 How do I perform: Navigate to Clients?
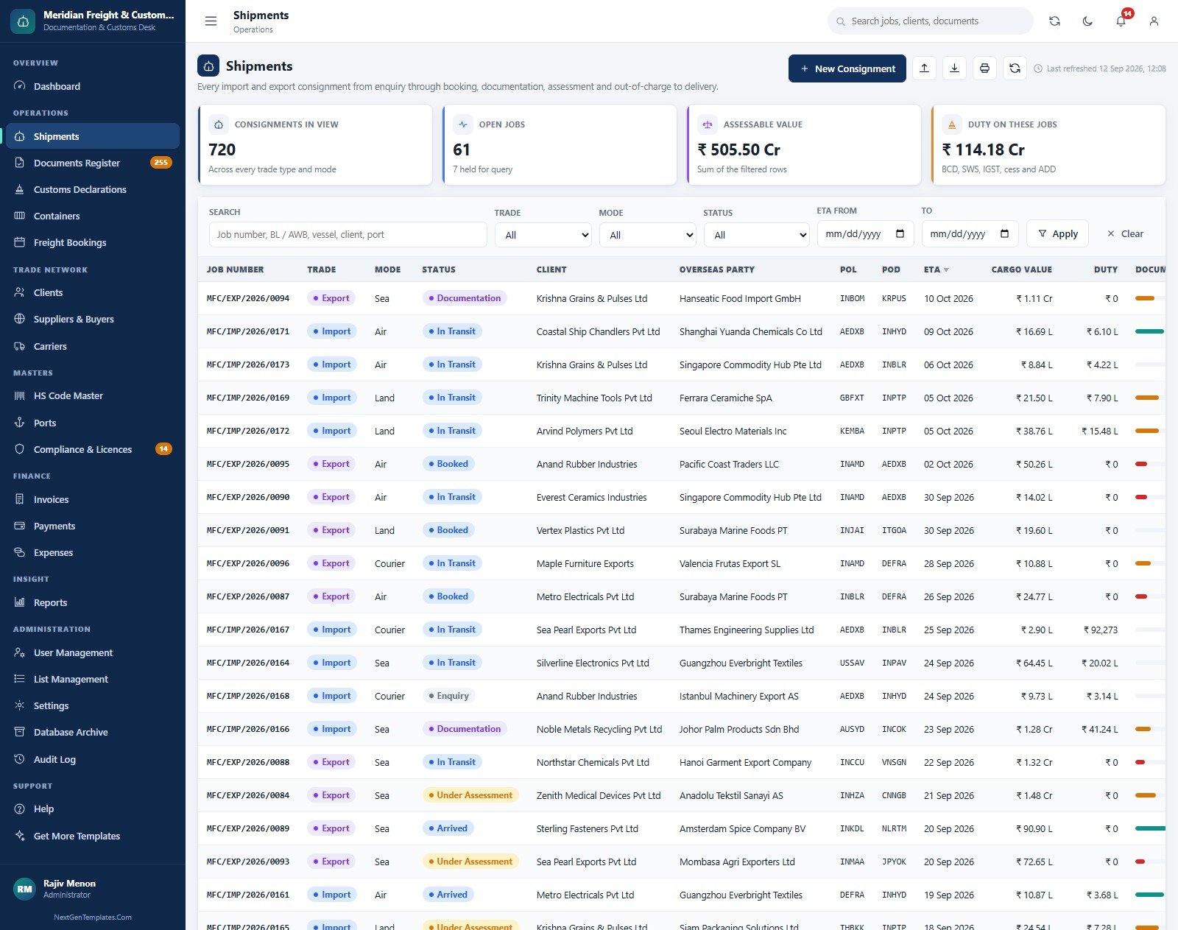click(x=93, y=292)
